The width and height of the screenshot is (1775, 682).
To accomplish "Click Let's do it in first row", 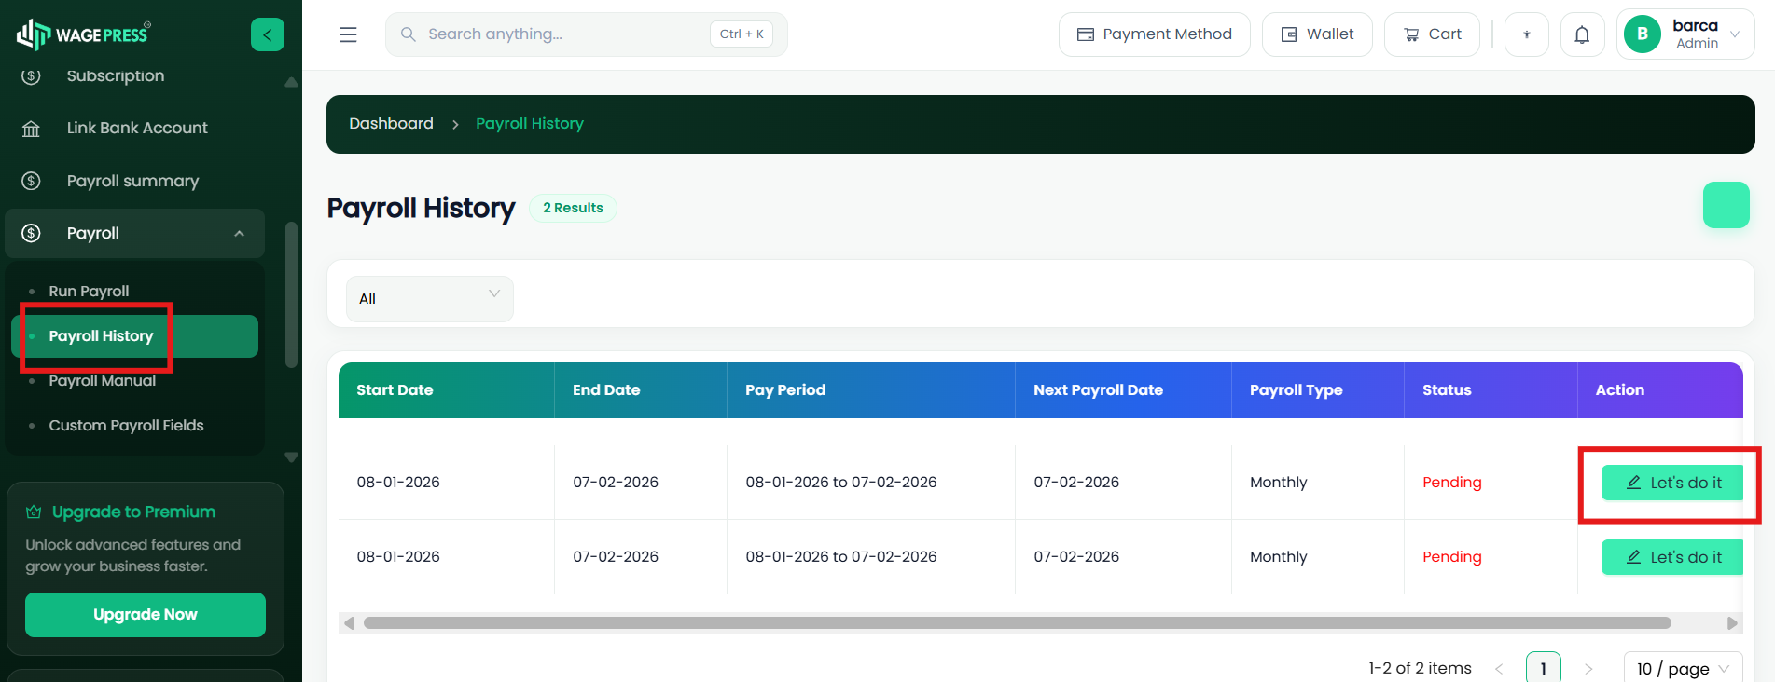I will [1672, 483].
